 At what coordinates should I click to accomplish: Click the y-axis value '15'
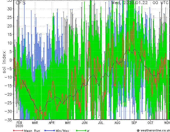10,34
